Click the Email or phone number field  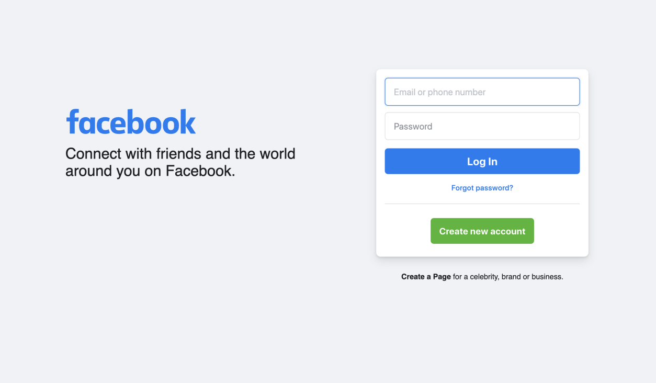[482, 92]
